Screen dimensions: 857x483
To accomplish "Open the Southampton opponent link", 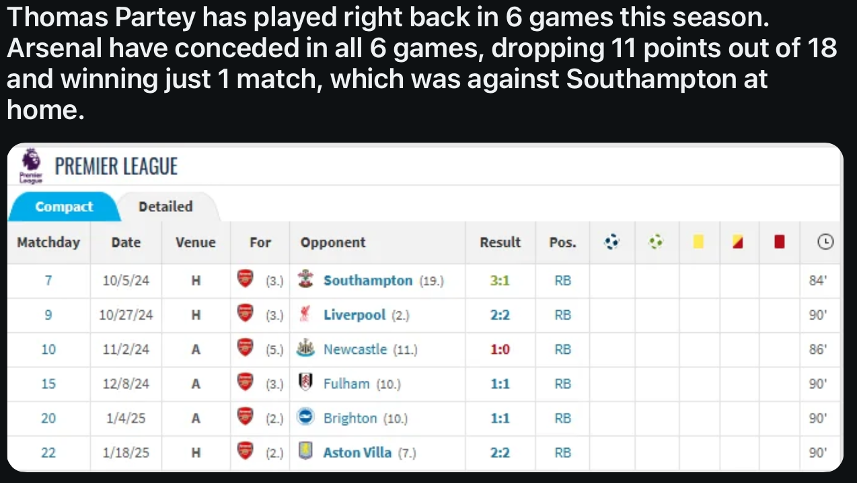I will pos(367,281).
